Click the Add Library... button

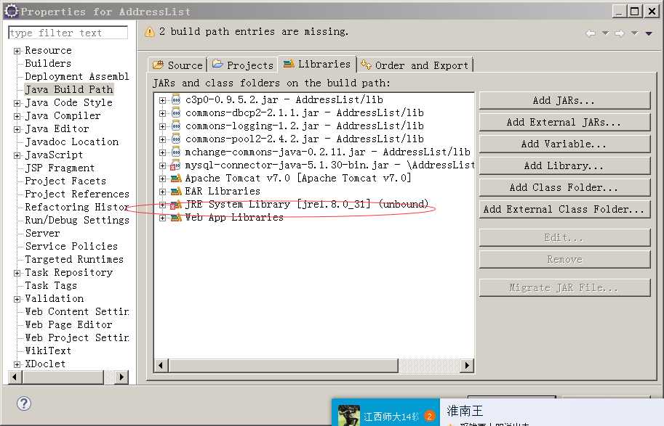[x=564, y=166]
